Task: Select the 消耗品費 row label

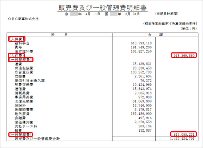Action: [x=22, y=93]
